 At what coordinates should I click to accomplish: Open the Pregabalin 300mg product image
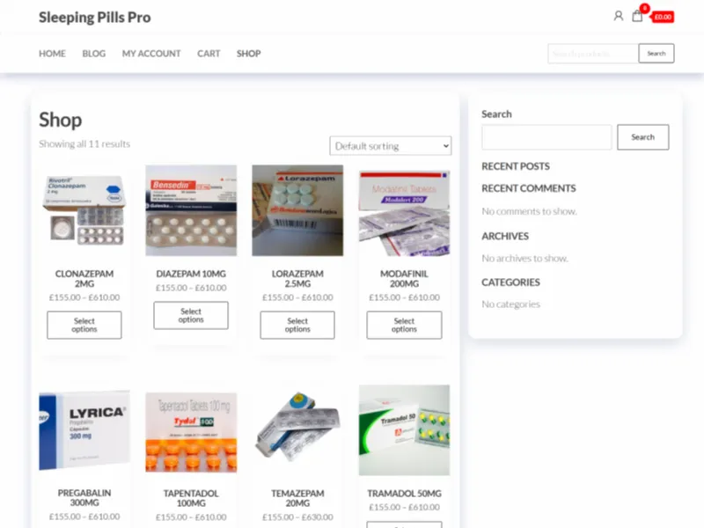(84, 430)
